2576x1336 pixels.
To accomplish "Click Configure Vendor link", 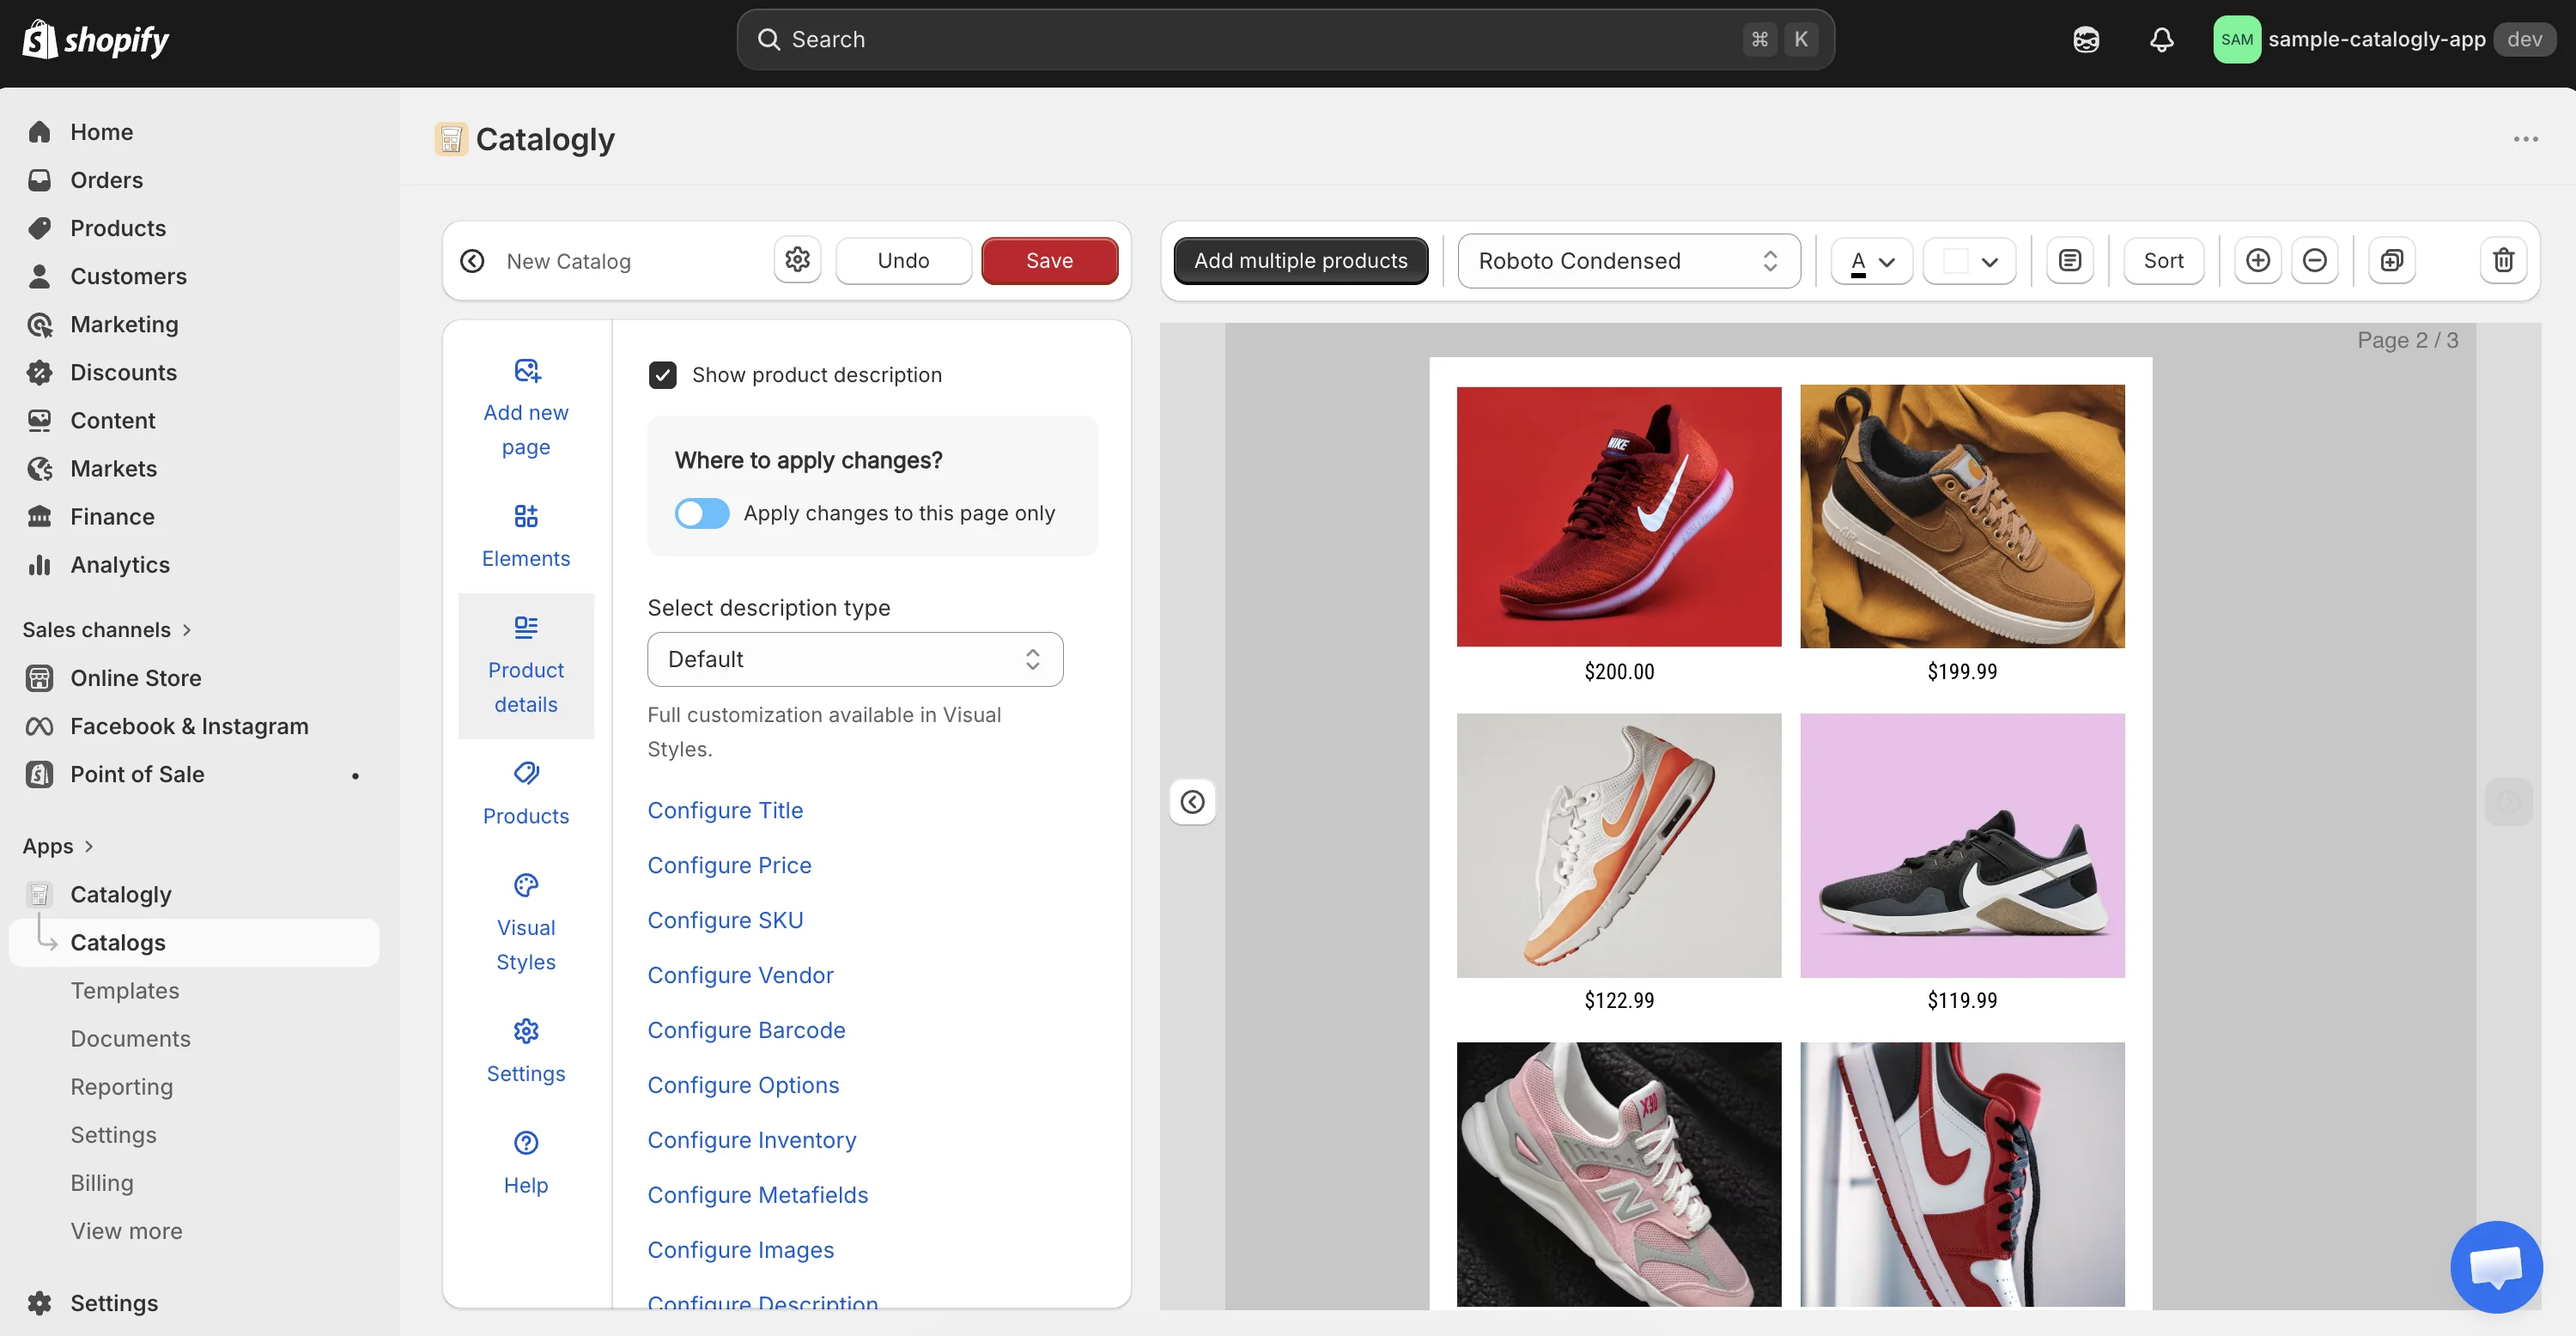I will (x=740, y=975).
